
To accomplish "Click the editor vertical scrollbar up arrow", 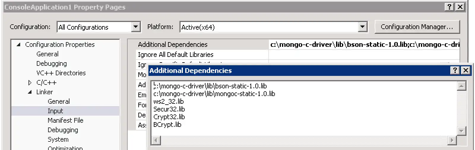I will pyautogui.click(x=461, y=86).
